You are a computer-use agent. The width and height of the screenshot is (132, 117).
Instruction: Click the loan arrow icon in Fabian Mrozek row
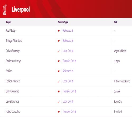(59, 81)
